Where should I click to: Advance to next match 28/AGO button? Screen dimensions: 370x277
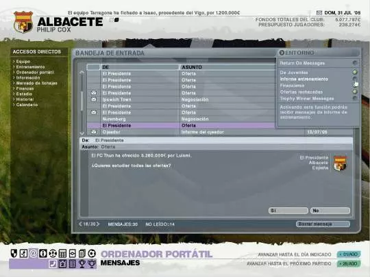[349, 263]
